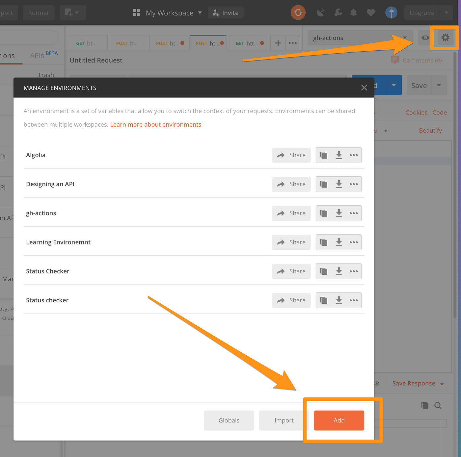
Task: Duplicate the Designing an API environment
Action: (x=324, y=184)
